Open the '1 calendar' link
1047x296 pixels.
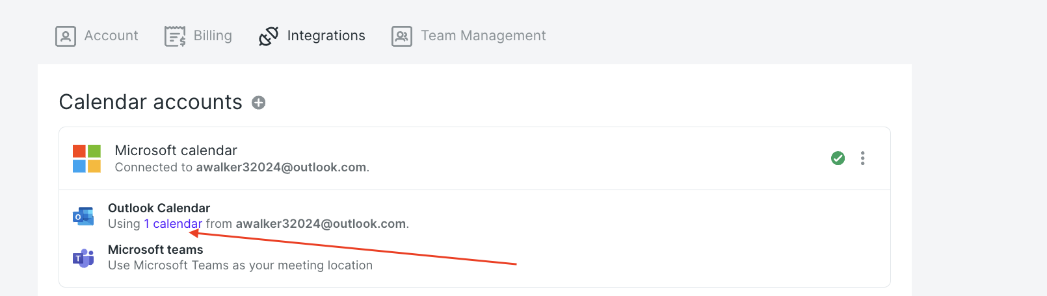tap(173, 224)
